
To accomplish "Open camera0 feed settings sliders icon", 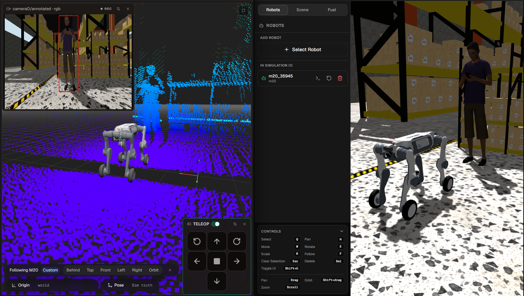I will point(118,9).
